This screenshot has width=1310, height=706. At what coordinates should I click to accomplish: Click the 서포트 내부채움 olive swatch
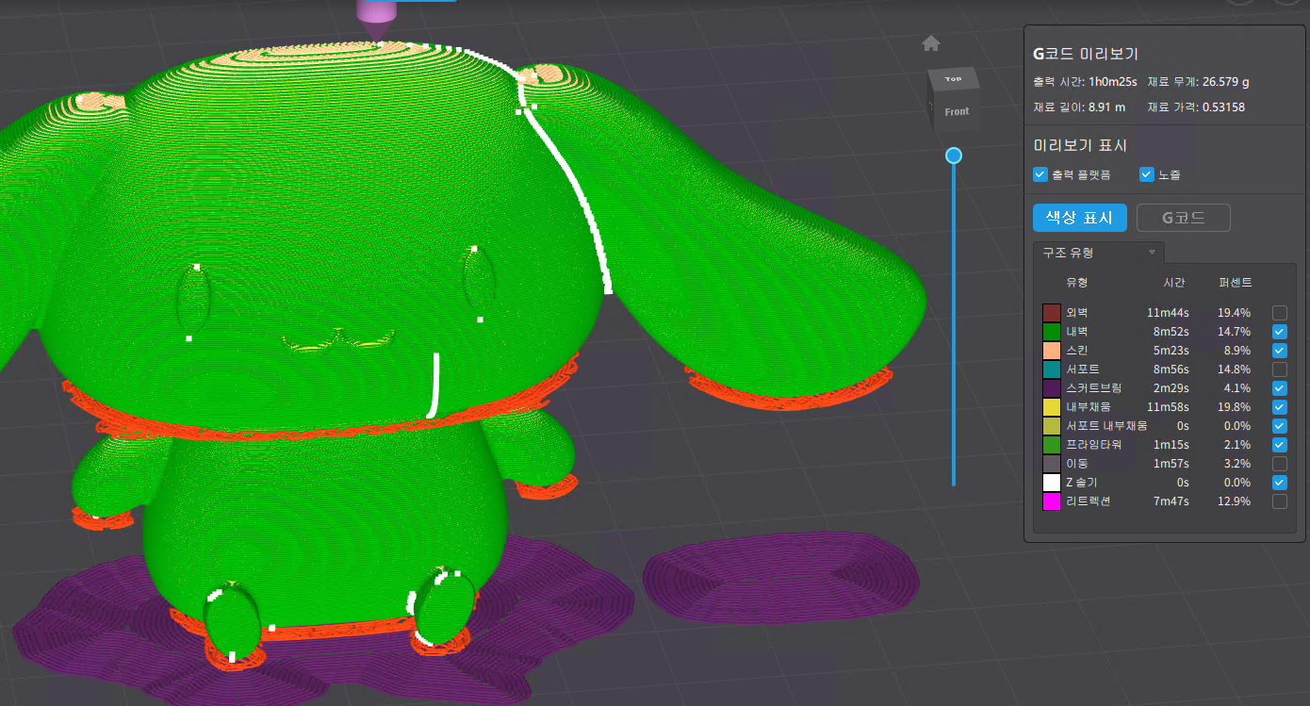(1052, 426)
